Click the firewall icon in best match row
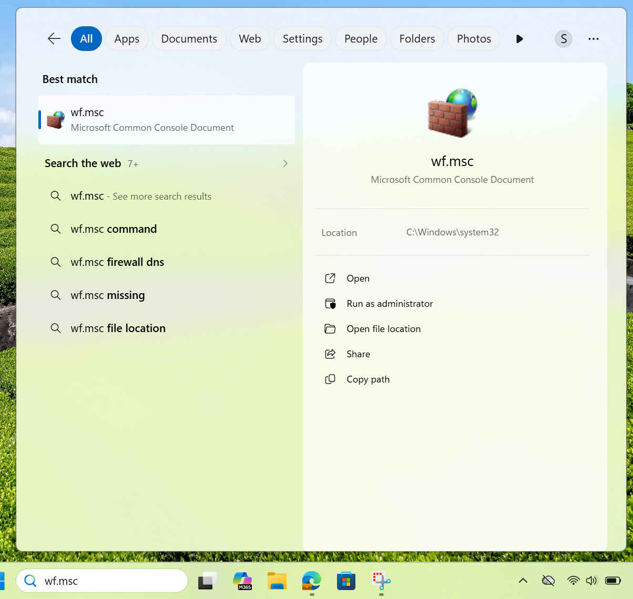 click(56, 120)
